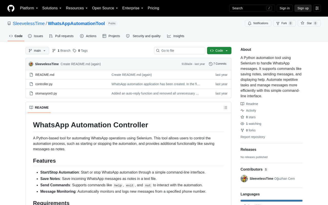This screenshot has height=205, width=328.
Task: Select the README tab above the readme
Action: pos(39,108)
